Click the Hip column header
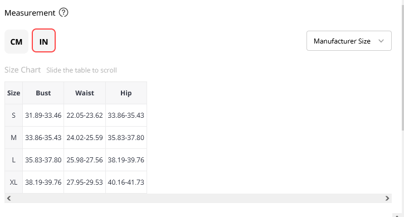 click(126, 93)
